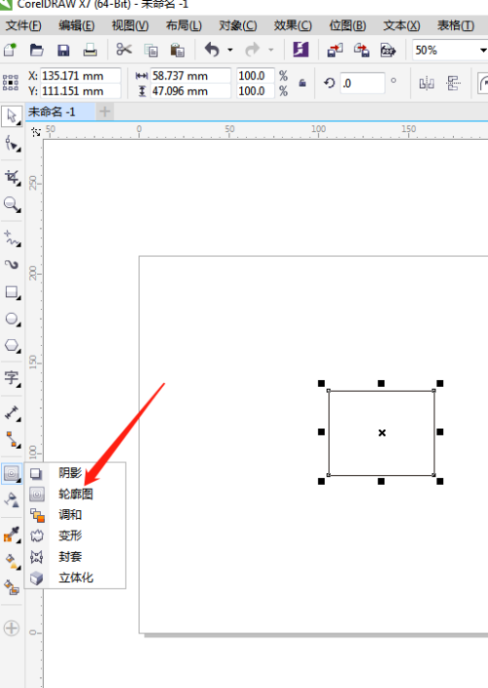Click the height field 47.096 mm
Screen dimensions: 488x688
point(190,91)
